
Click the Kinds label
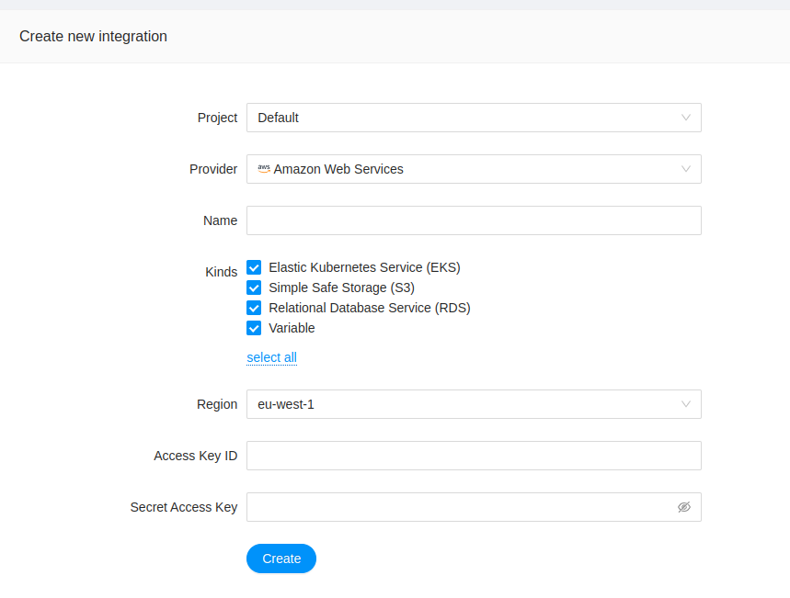pyautogui.click(x=221, y=272)
